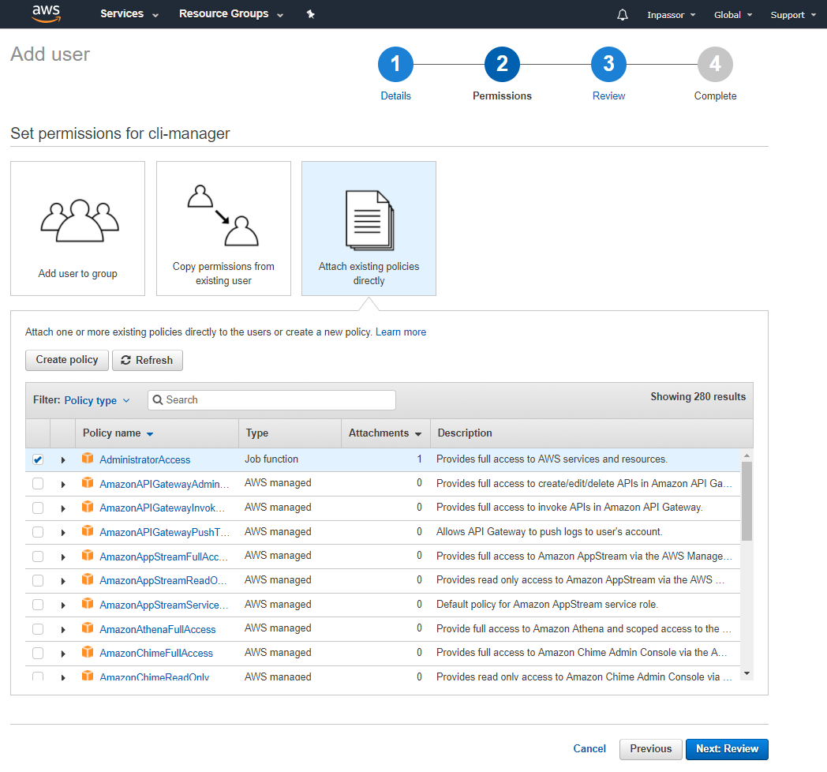Click the Attach existing policies document icon
This screenshot has height=772, width=827.
point(369,220)
